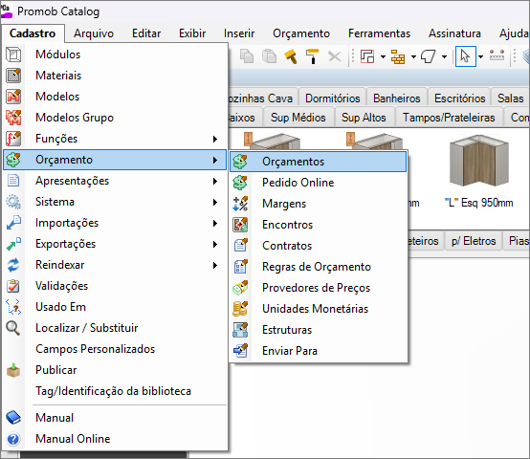The width and height of the screenshot is (530, 459).
Task: Switch to the Sup Médios tab
Action: tap(298, 118)
